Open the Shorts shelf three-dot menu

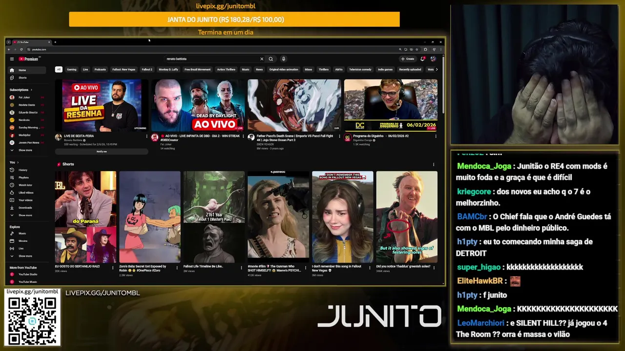click(x=434, y=164)
